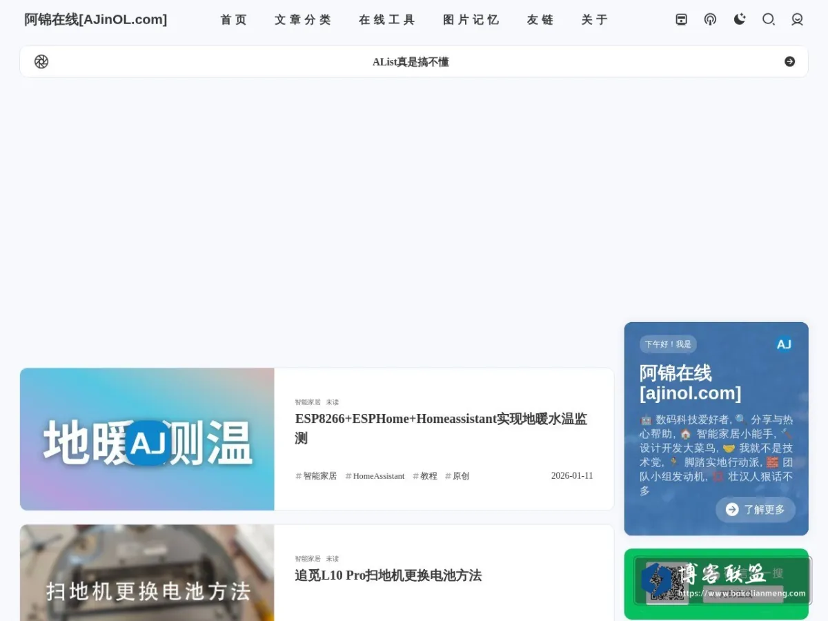The height and width of the screenshot is (621, 828).
Task: Open the 首页 menu item
Action: pos(233,20)
